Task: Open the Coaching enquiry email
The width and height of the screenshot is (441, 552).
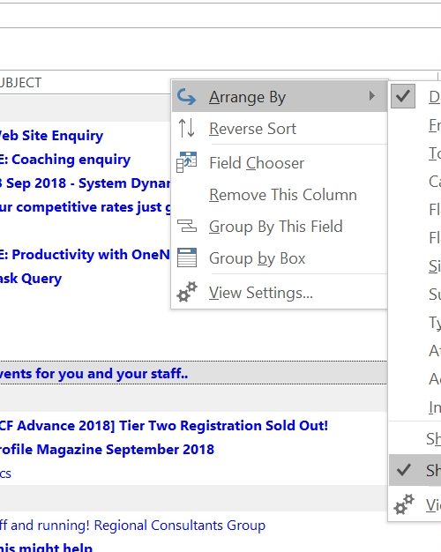Action: pos(65,160)
